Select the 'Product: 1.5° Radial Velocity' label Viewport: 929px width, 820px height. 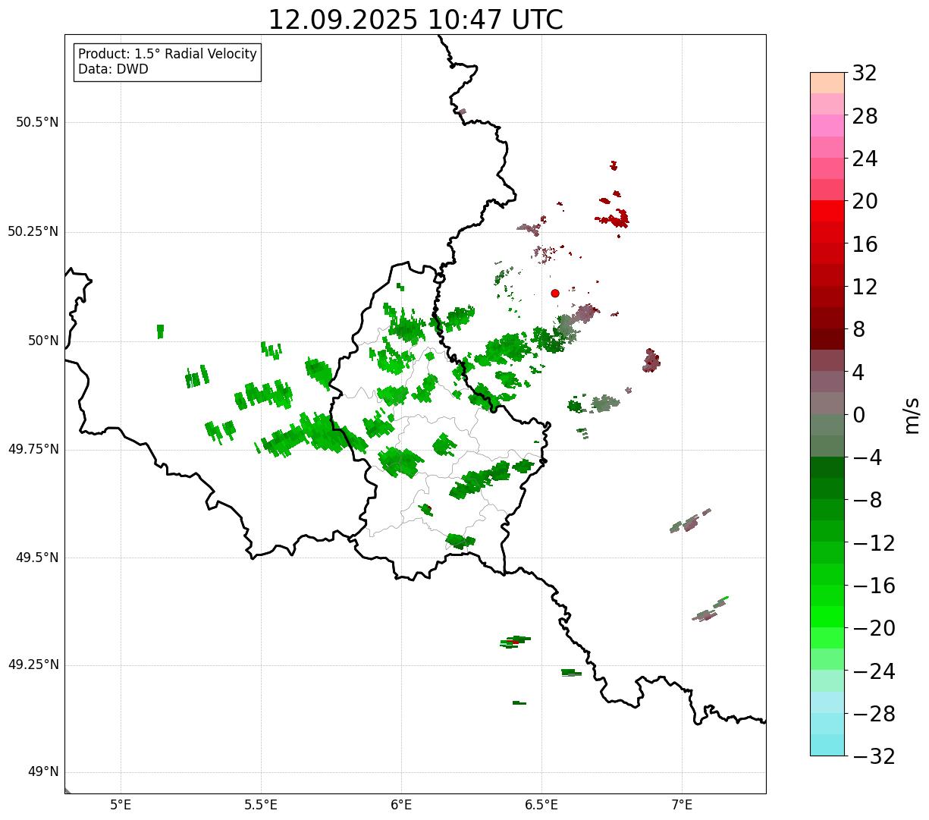(168, 55)
